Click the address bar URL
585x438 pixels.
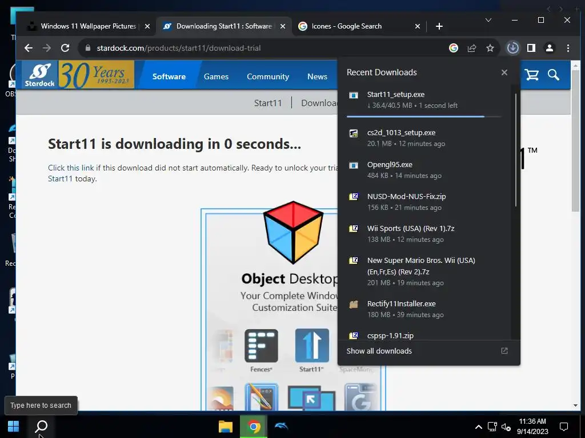[179, 48]
